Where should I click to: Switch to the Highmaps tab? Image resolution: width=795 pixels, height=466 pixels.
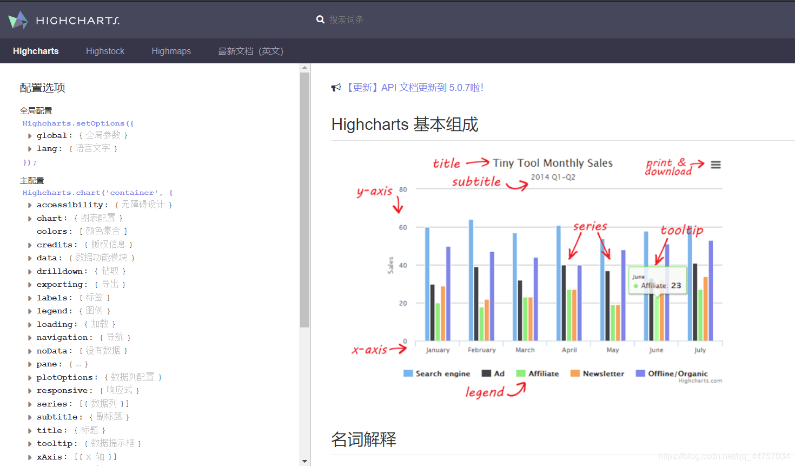coord(171,51)
